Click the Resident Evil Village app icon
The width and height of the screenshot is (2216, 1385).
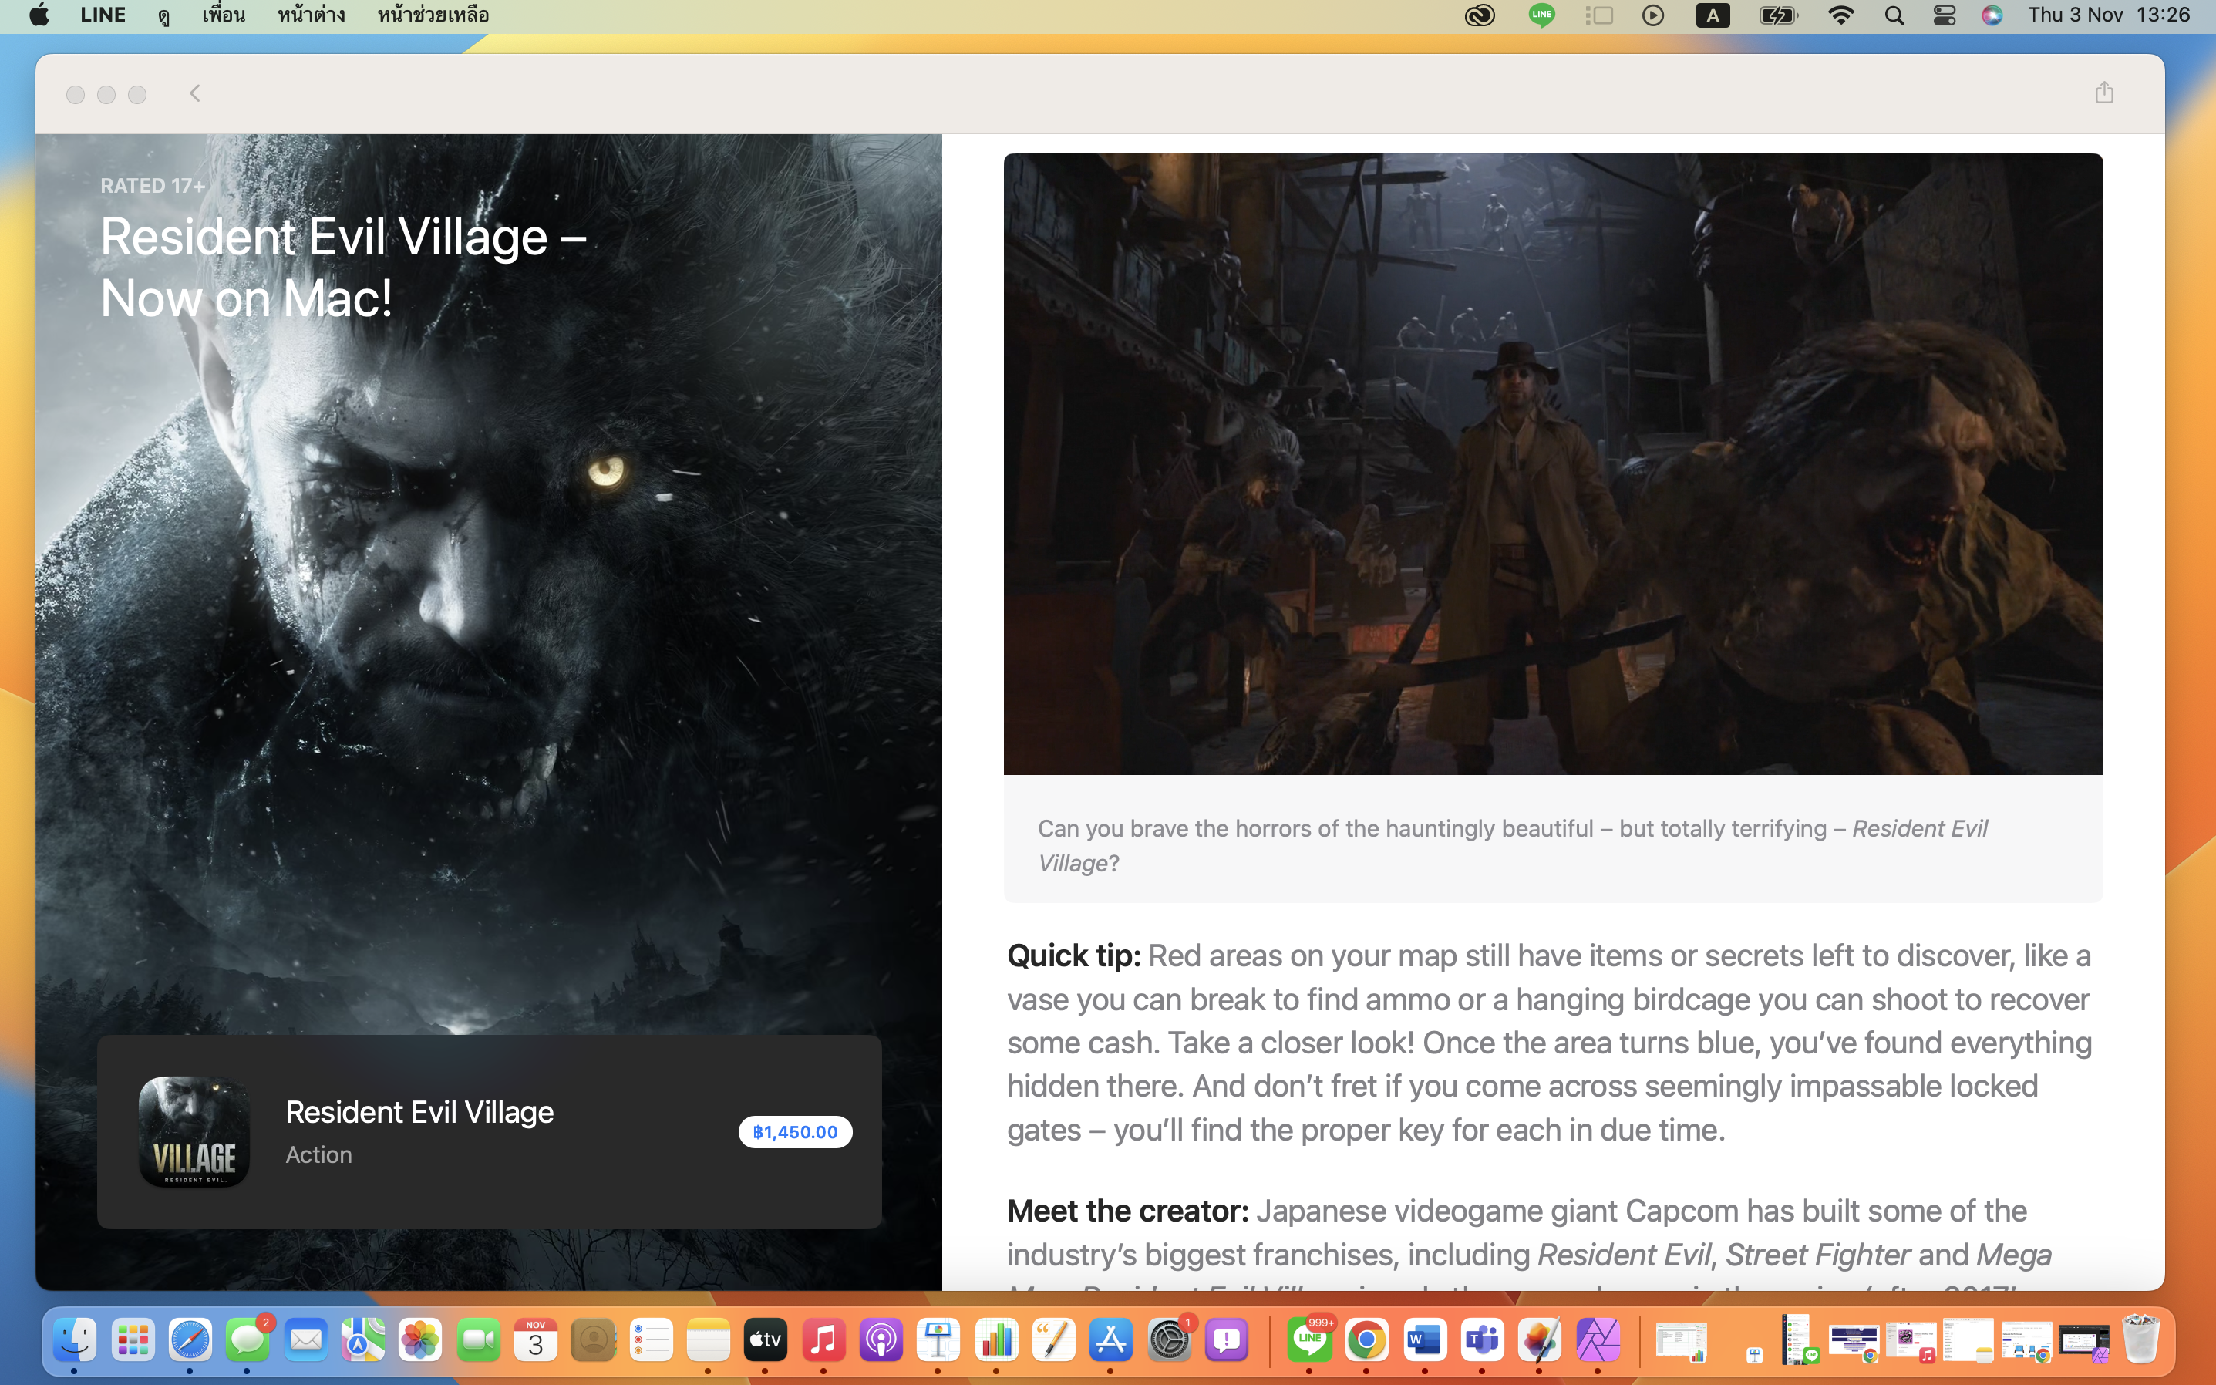click(x=194, y=1131)
